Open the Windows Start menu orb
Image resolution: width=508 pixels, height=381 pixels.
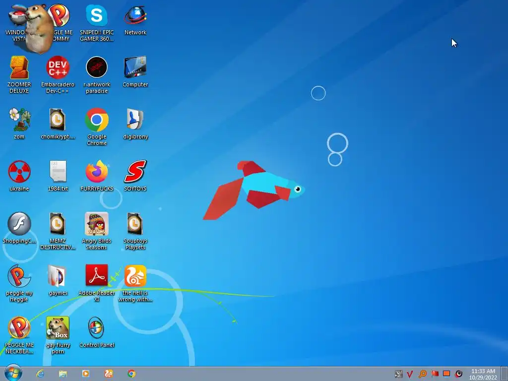point(13,373)
